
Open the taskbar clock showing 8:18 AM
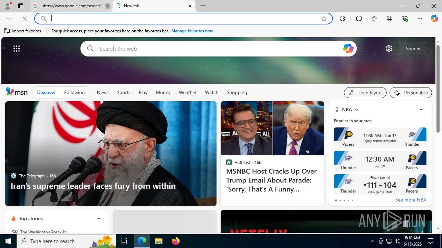coord(413,241)
